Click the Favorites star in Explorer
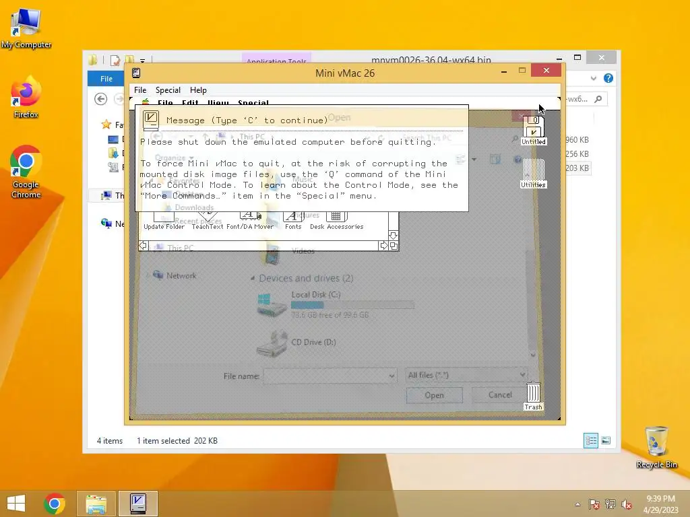 (106, 125)
